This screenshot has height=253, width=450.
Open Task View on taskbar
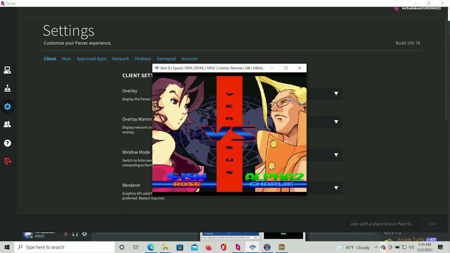(136, 247)
